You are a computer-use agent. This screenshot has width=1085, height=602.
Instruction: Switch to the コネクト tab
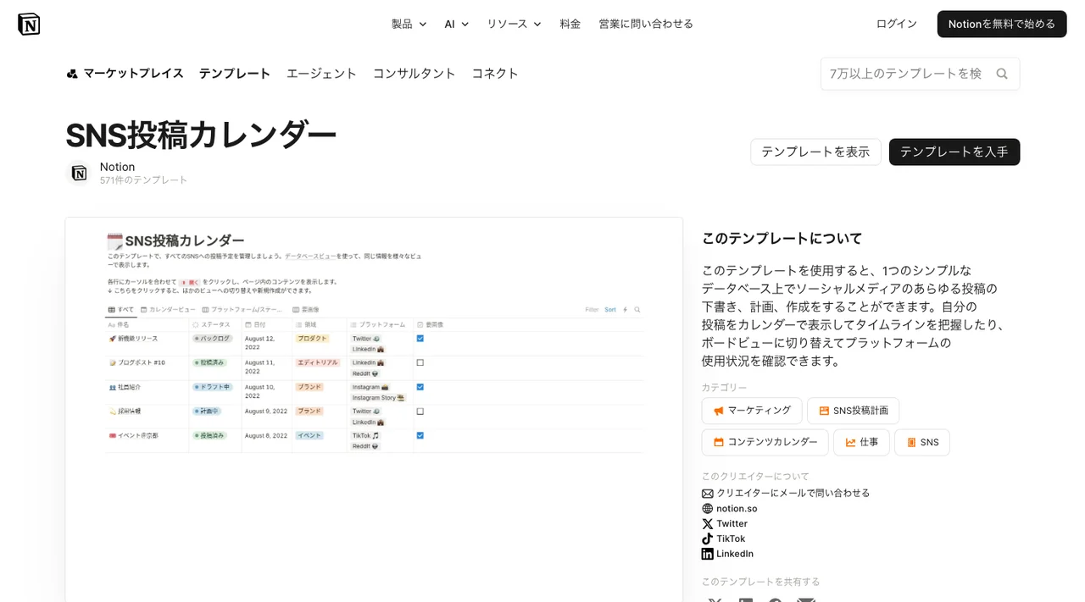(x=495, y=74)
